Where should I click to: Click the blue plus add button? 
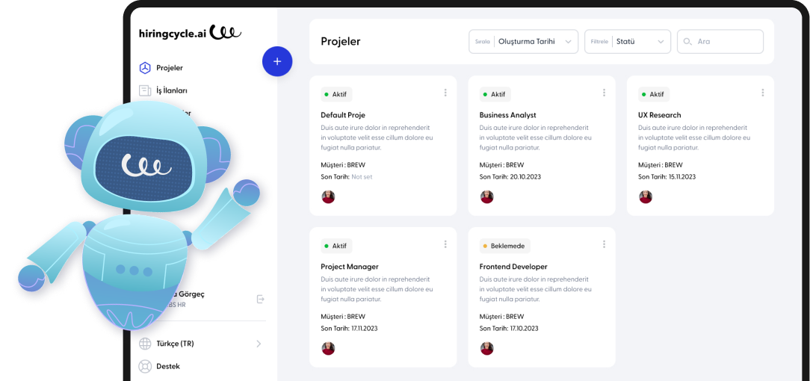[277, 61]
